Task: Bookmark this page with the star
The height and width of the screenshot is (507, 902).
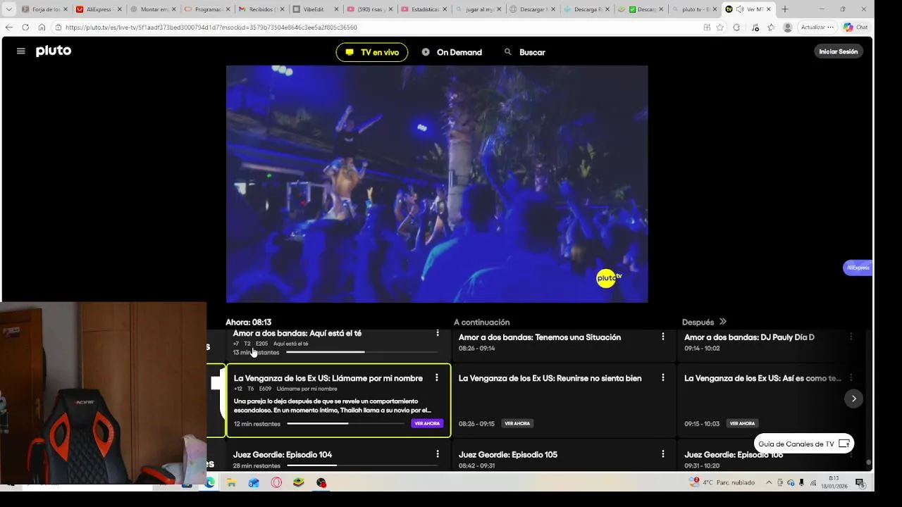Action: point(720,27)
